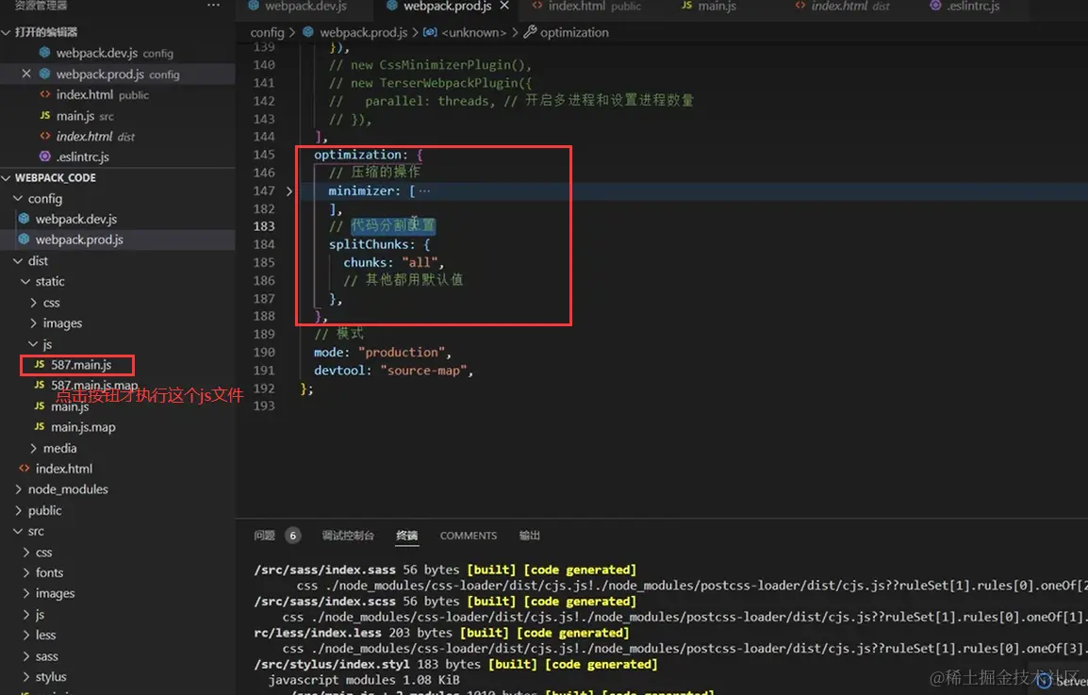This screenshot has height=695, width=1088.
Task: Click the JS icon of 587.main.js
Action: click(x=40, y=365)
